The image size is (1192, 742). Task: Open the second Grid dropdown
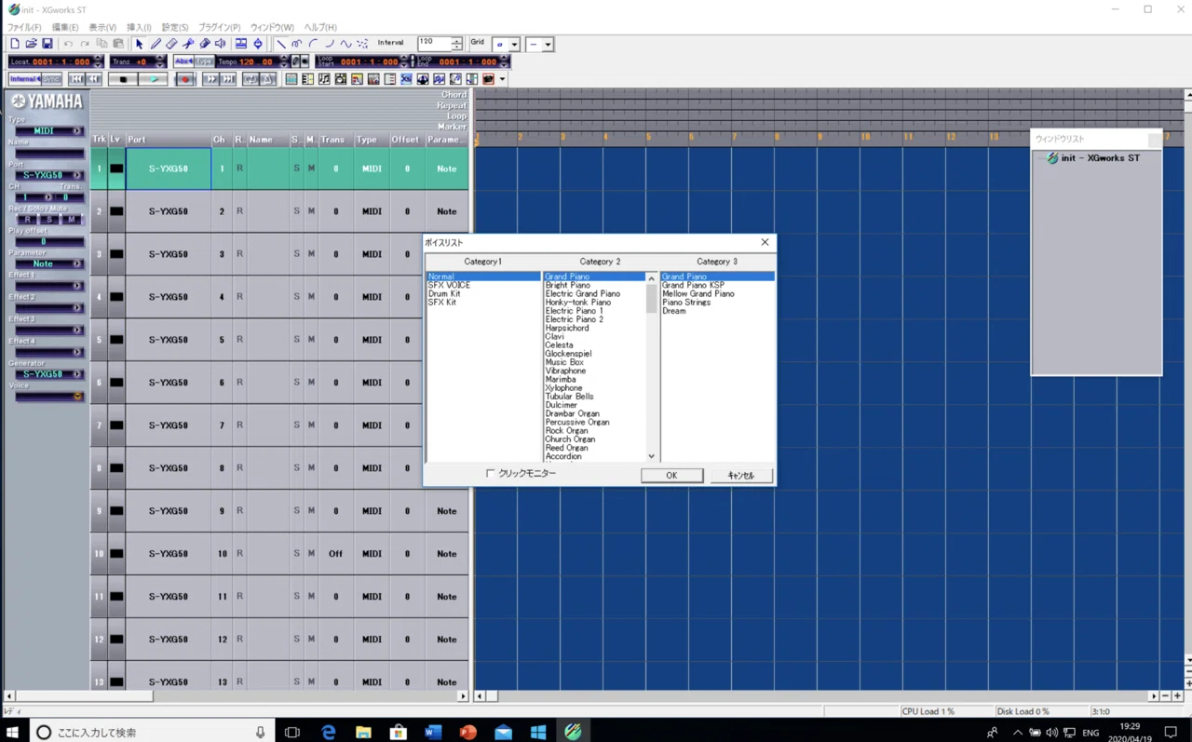click(x=548, y=44)
